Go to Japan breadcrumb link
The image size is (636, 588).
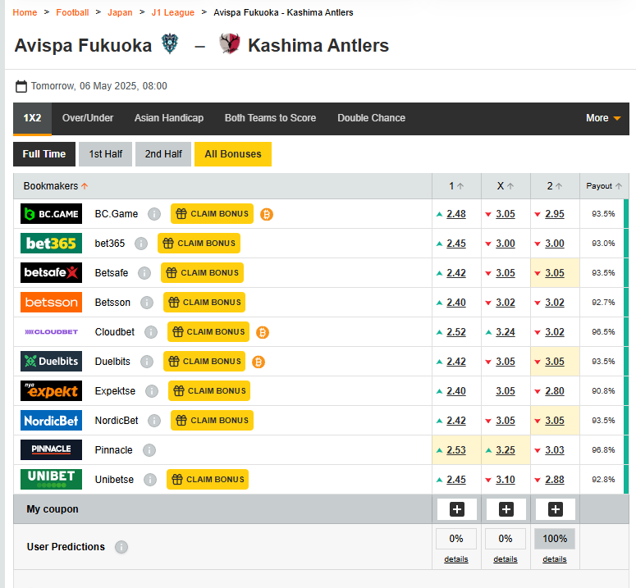coord(120,12)
